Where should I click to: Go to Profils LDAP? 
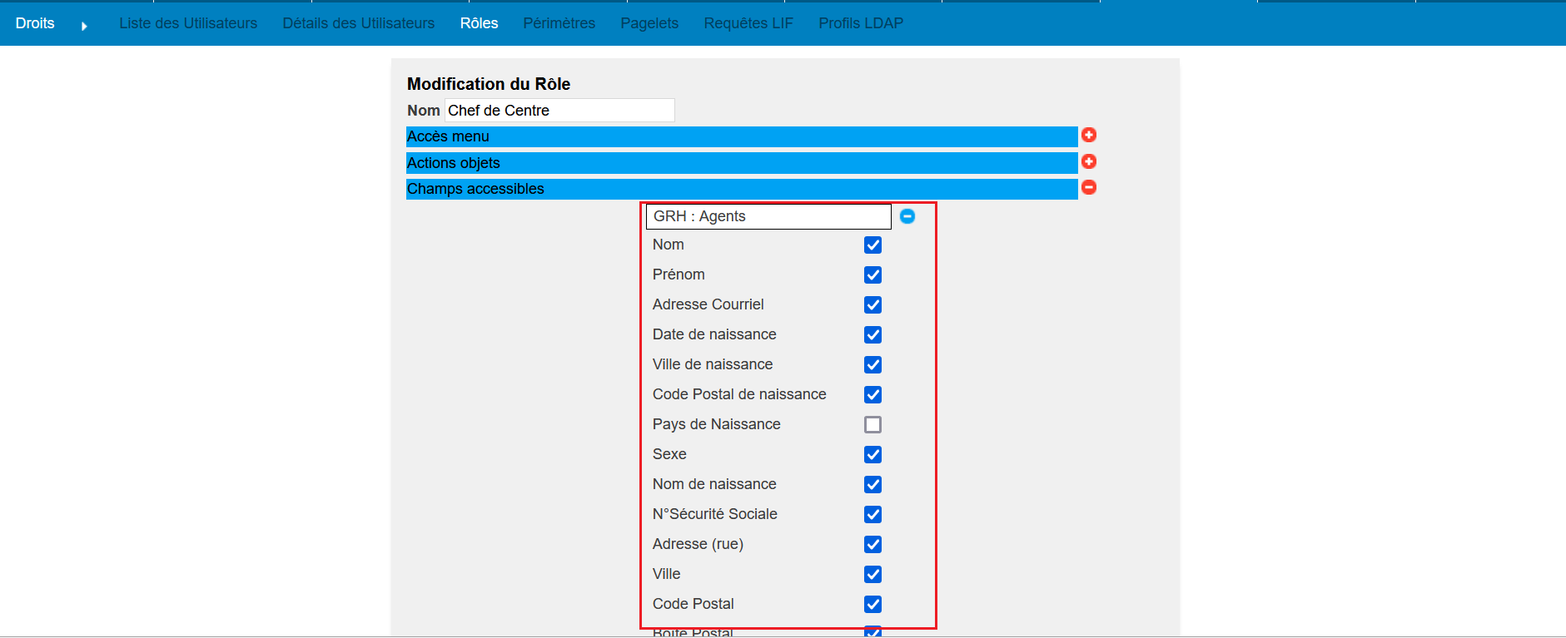860,23
